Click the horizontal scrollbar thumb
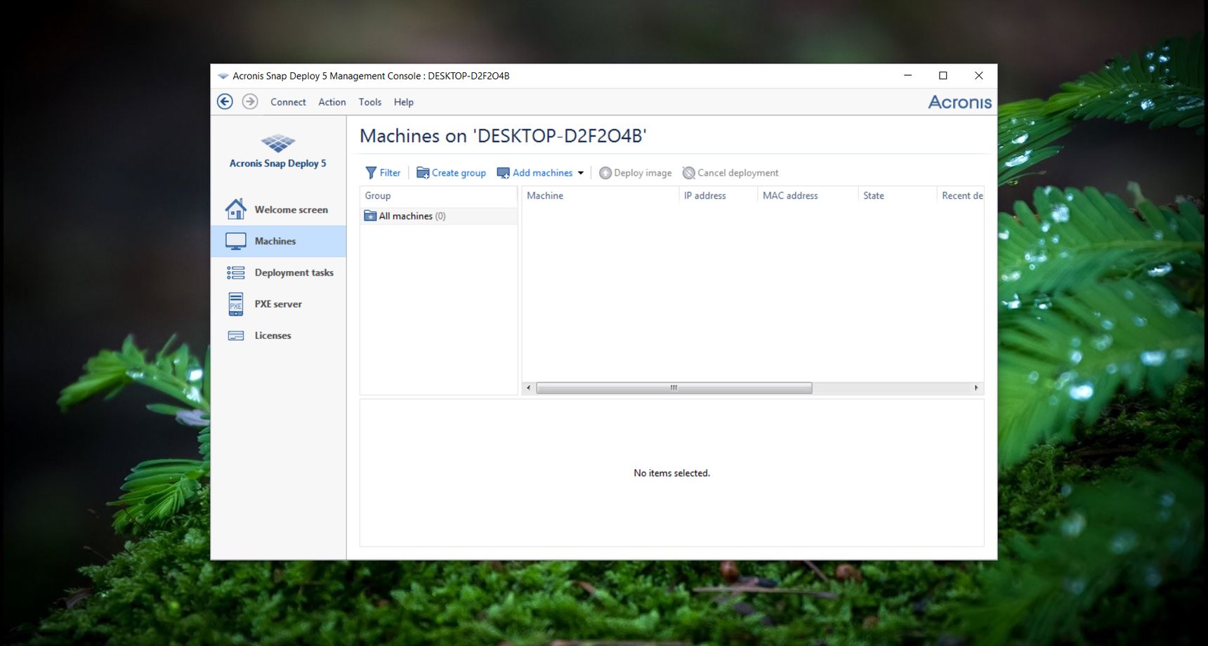The image size is (1208, 646). tap(674, 388)
